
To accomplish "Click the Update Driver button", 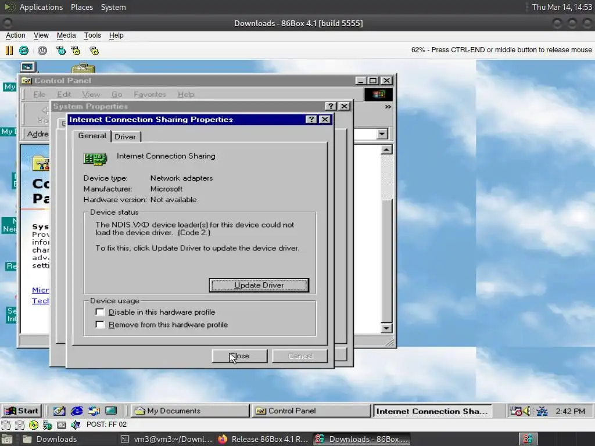I will coord(259,285).
